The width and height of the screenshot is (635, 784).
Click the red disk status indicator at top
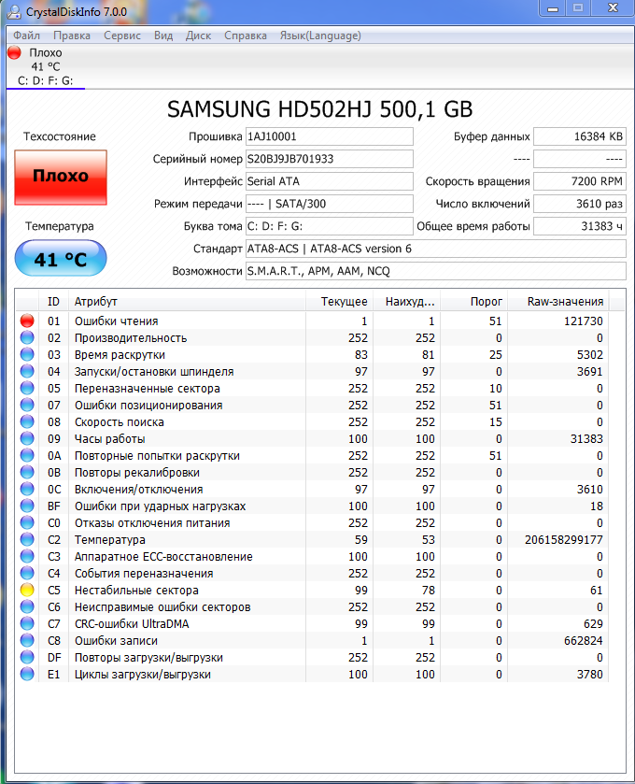(x=15, y=52)
